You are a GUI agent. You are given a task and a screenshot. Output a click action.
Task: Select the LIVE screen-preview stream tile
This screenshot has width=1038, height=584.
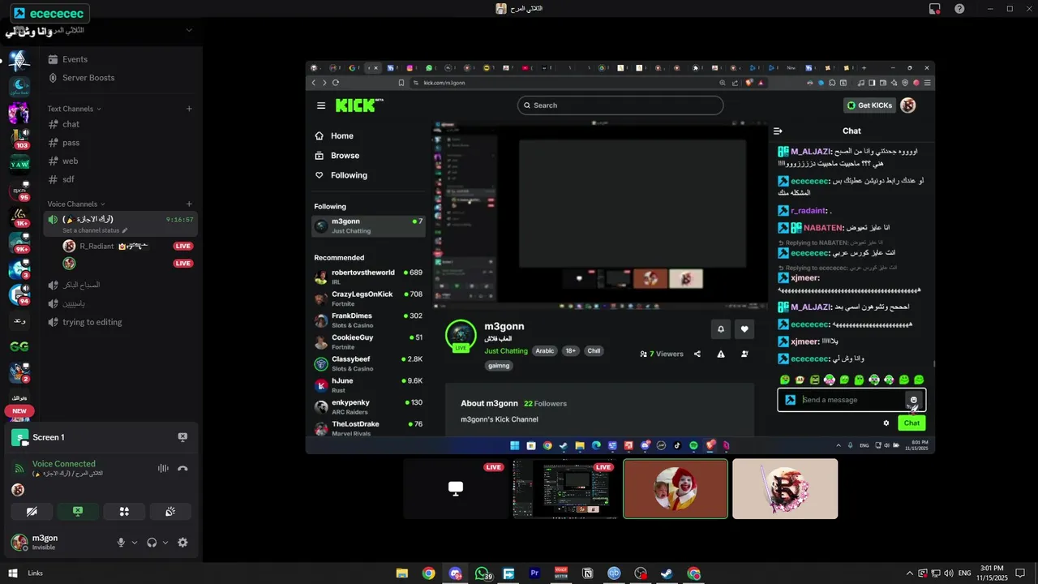click(x=565, y=489)
